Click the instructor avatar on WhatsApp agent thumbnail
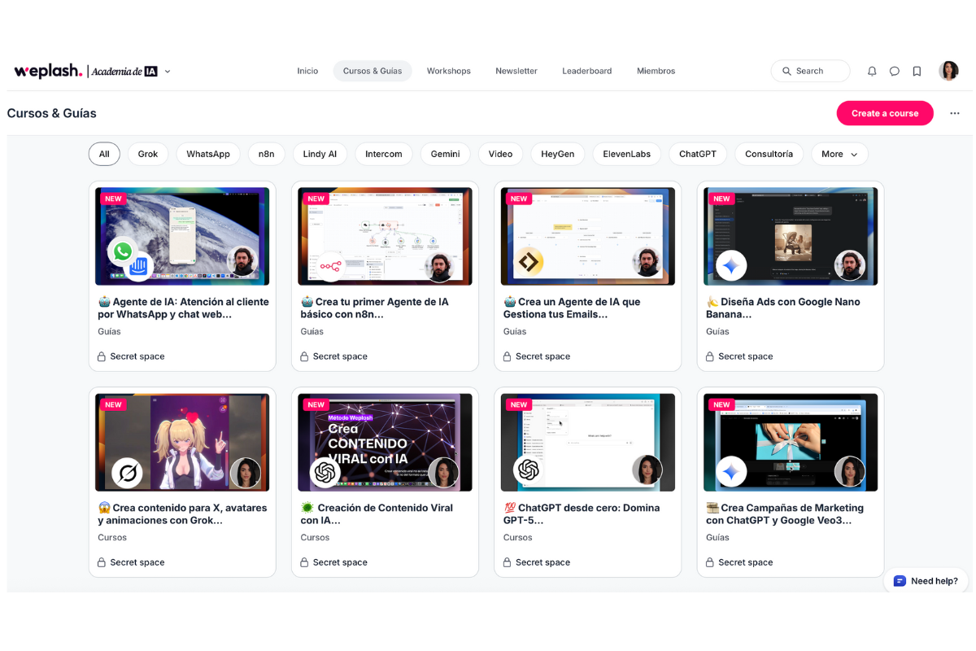The image size is (976, 651). tap(242, 262)
